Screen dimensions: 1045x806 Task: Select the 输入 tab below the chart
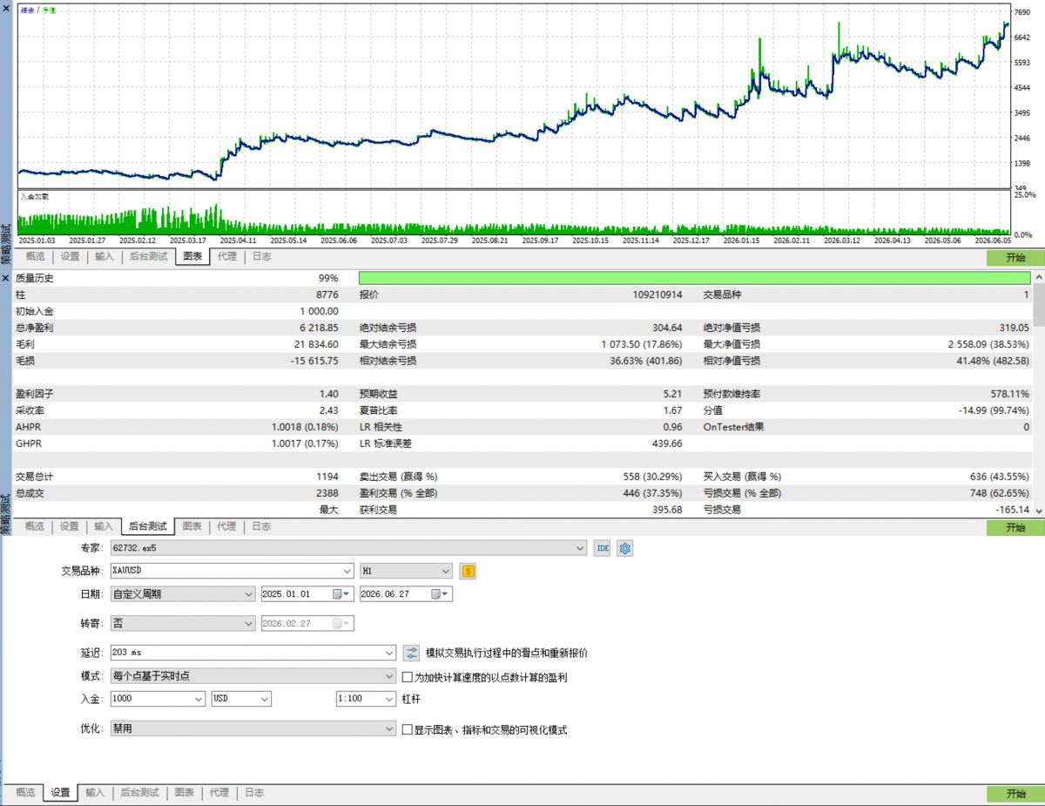pyautogui.click(x=104, y=256)
